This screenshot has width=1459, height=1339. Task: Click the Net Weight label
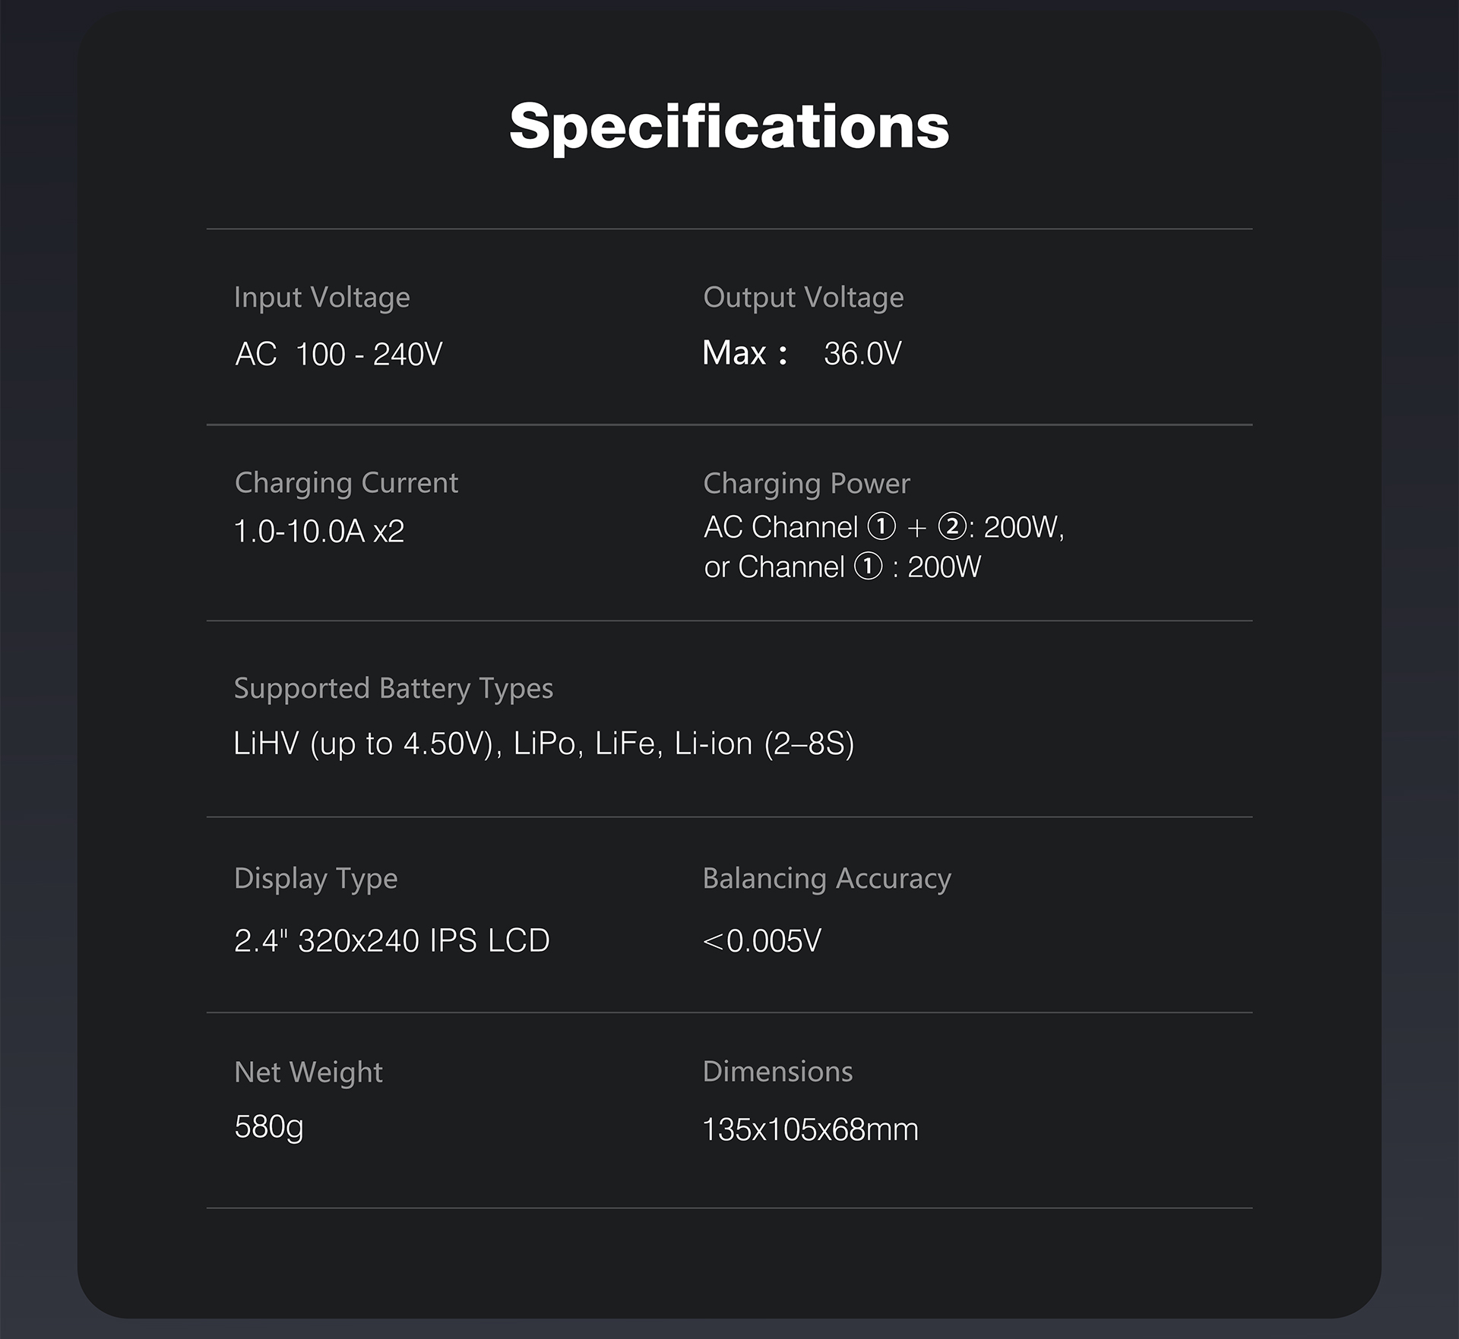click(309, 1072)
